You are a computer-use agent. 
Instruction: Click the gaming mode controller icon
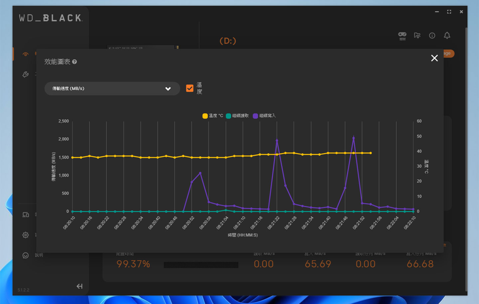tap(402, 36)
